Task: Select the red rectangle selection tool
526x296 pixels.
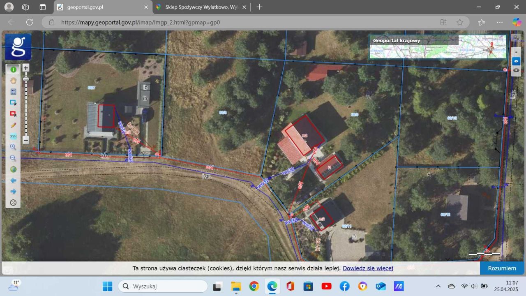Action: click(13, 114)
